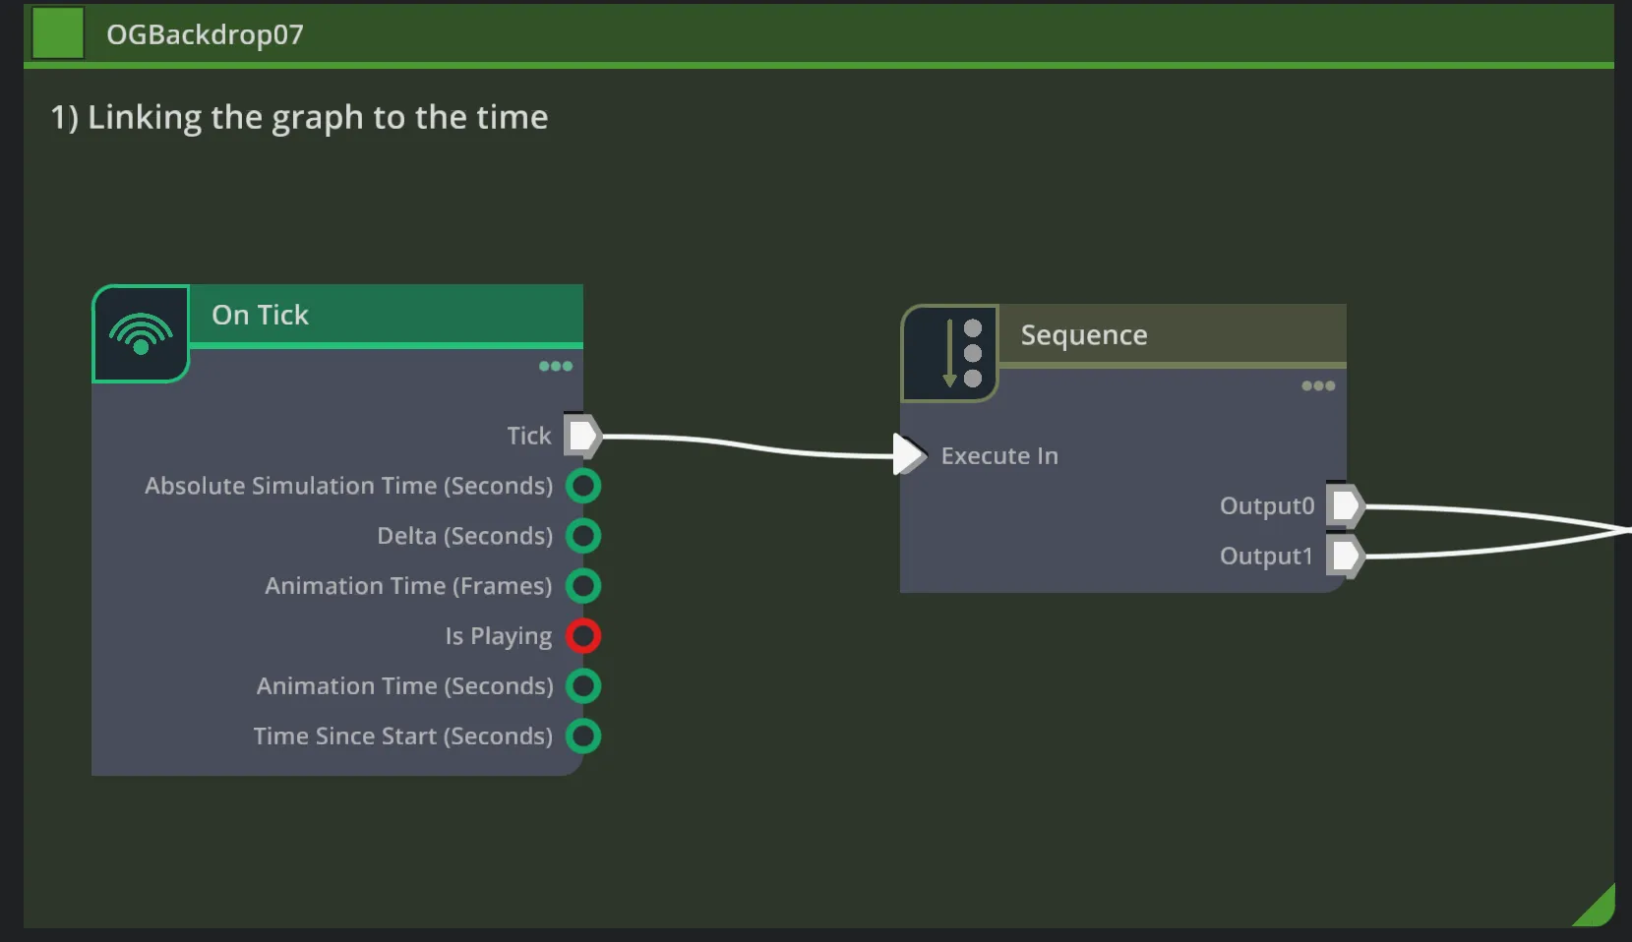Click the OGBackdrop07 title label
1632x942 pixels.
pyautogui.click(x=205, y=34)
